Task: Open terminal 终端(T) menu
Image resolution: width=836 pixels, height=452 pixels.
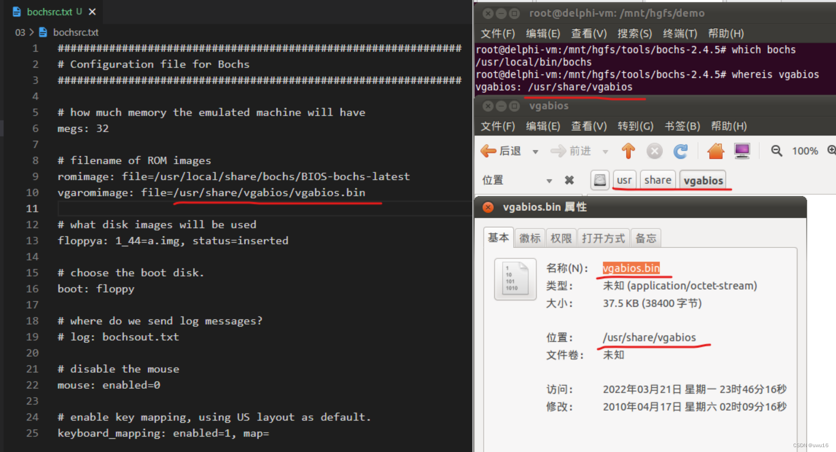Action: tap(680, 34)
